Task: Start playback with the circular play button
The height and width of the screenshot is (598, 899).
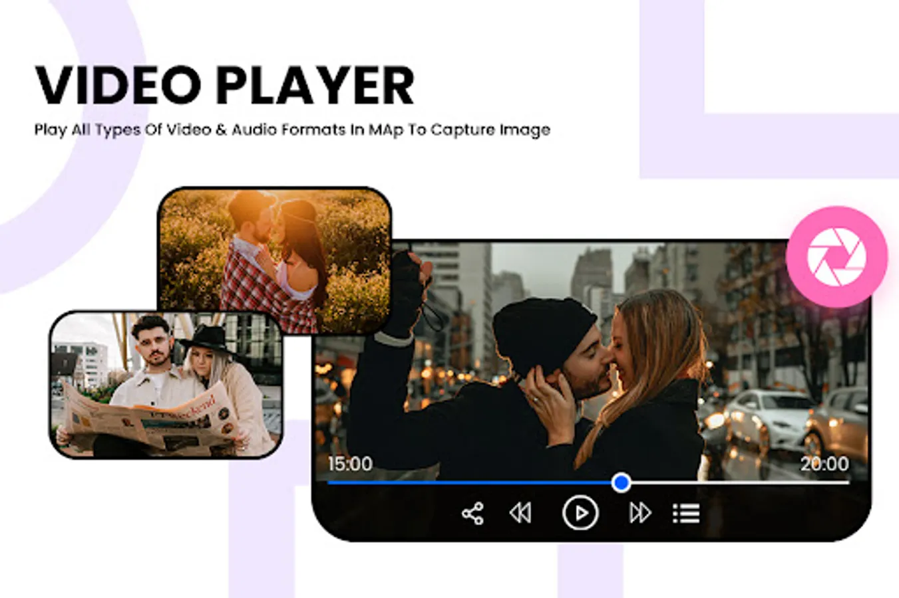Action: click(x=580, y=513)
